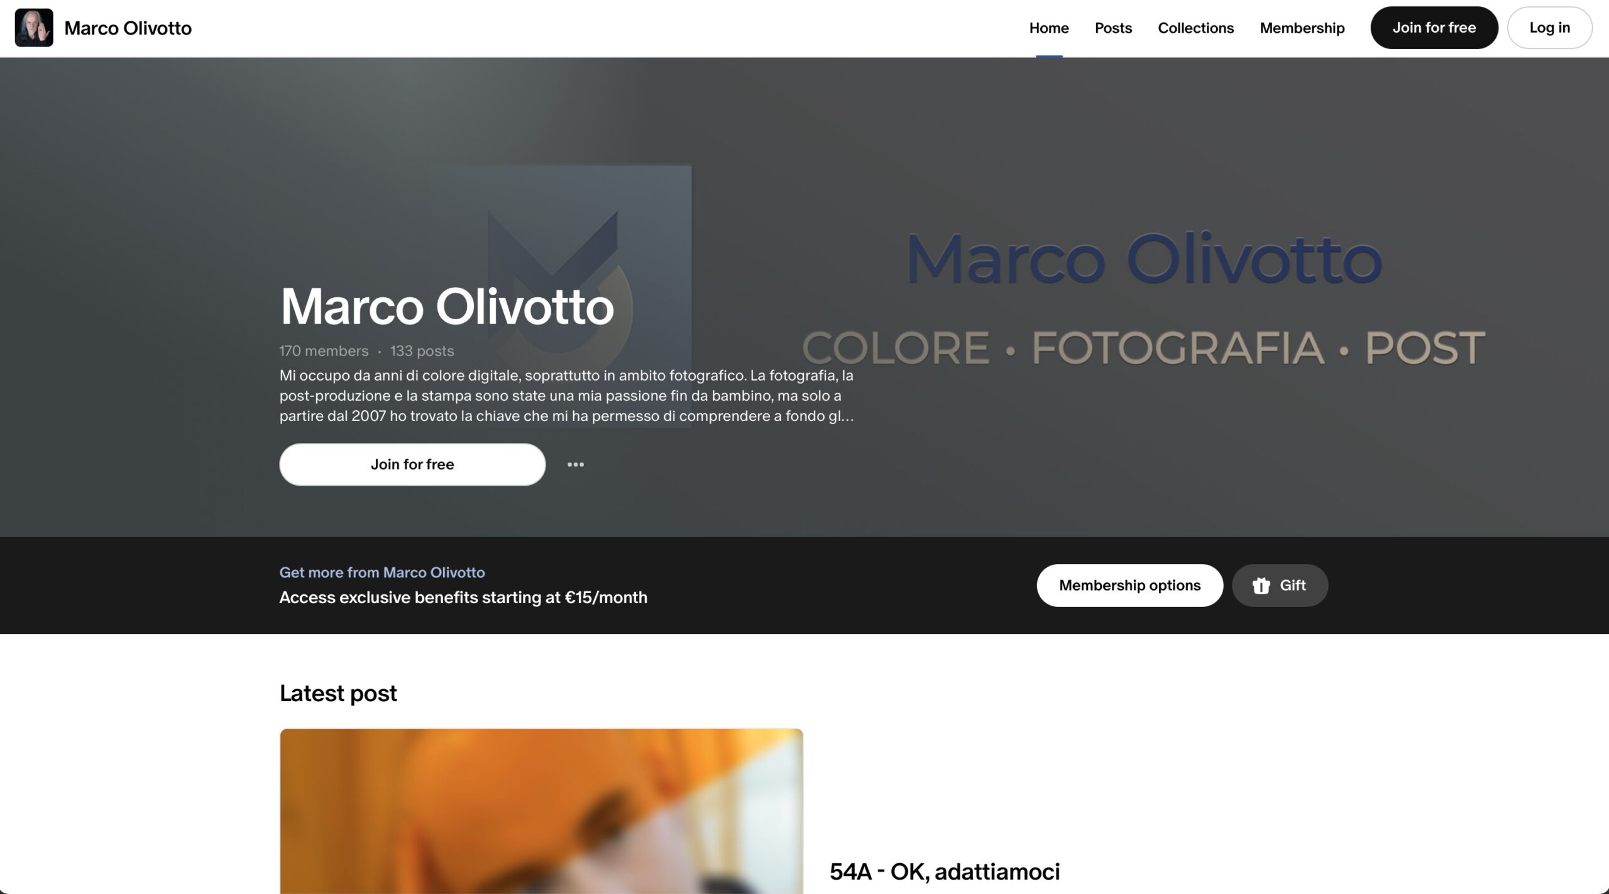Click the white Join for free button
This screenshot has width=1609, height=894.
point(412,464)
